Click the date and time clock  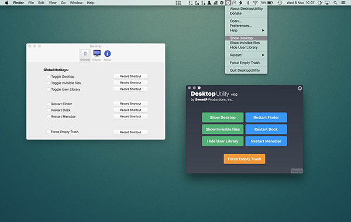tap(300, 3)
